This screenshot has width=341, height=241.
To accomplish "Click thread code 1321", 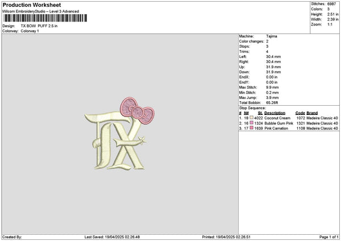I will click(x=301, y=123).
